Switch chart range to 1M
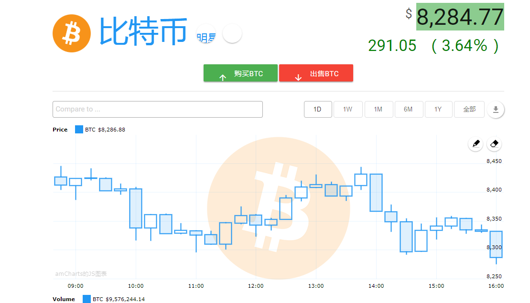The width and height of the screenshot is (530, 303). pyautogui.click(x=379, y=109)
